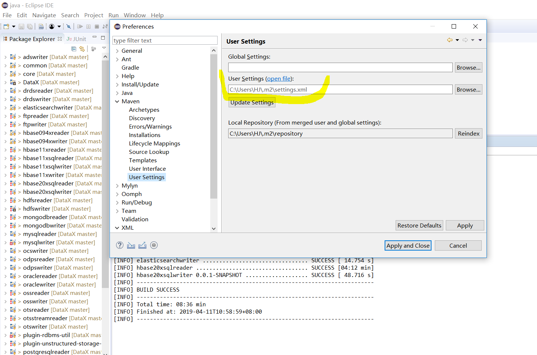Import preferences using the import icon
The width and height of the screenshot is (537, 355).
point(131,245)
